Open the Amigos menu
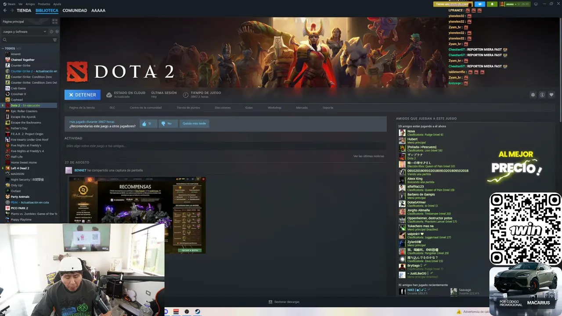Image resolution: width=562 pixels, height=316 pixels. pyautogui.click(x=30, y=4)
